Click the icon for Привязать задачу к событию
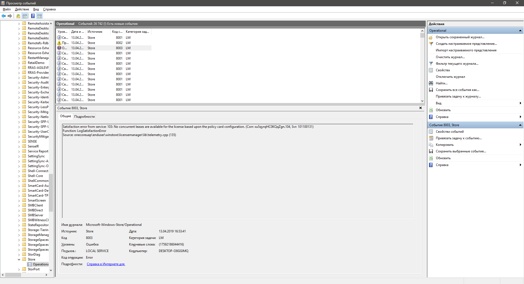 (x=431, y=138)
